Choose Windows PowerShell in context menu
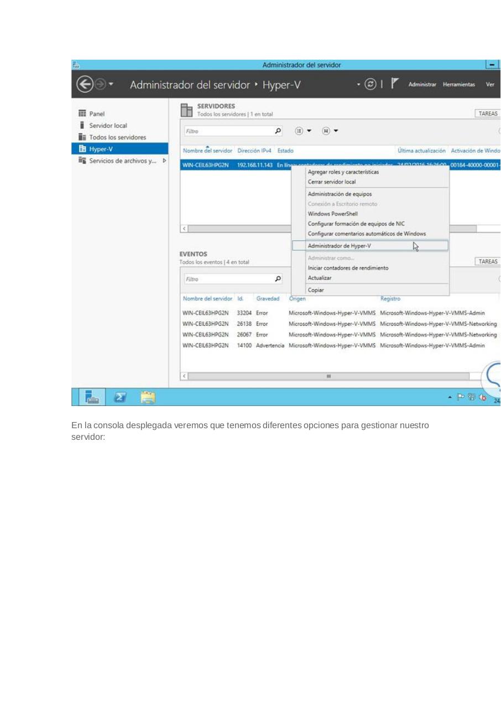The image size is (501, 709). [333, 214]
